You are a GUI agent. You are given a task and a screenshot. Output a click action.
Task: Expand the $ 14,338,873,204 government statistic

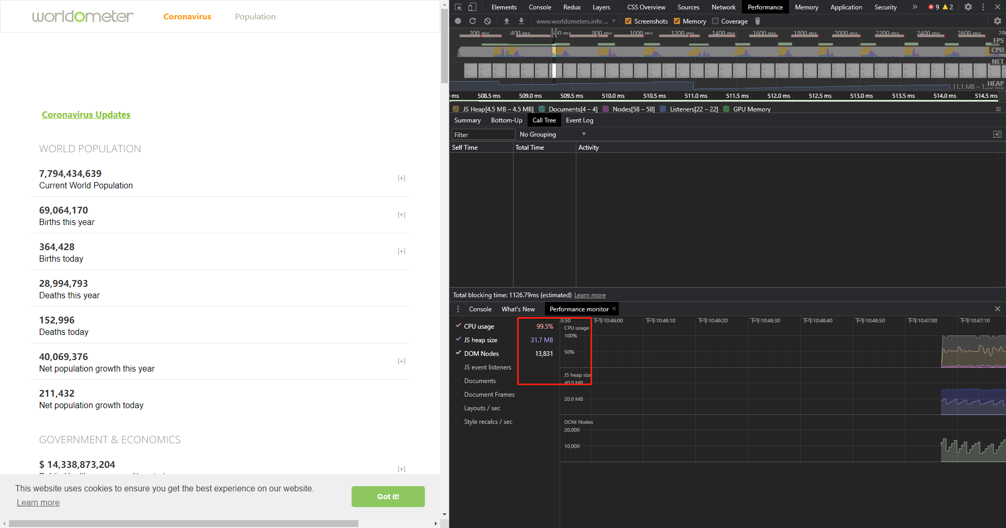tap(401, 469)
